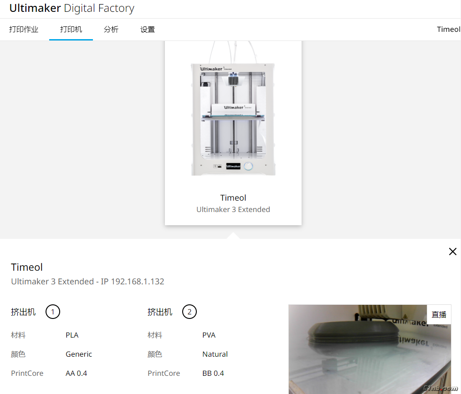Click the extruder 1 circled number icon
This screenshot has width=461, height=394.
53,312
